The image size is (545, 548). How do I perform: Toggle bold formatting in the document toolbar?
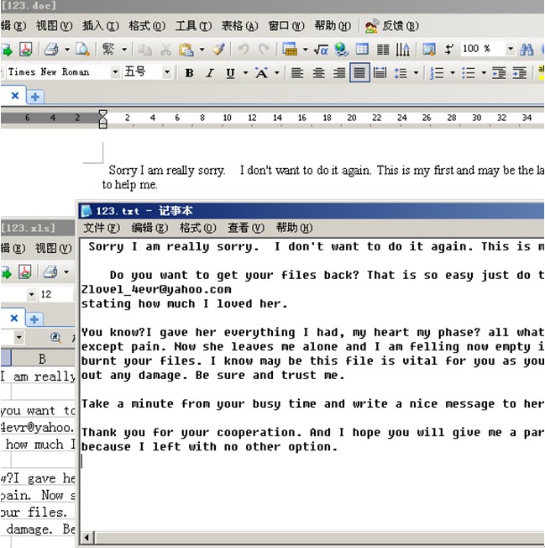tap(189, 73)
